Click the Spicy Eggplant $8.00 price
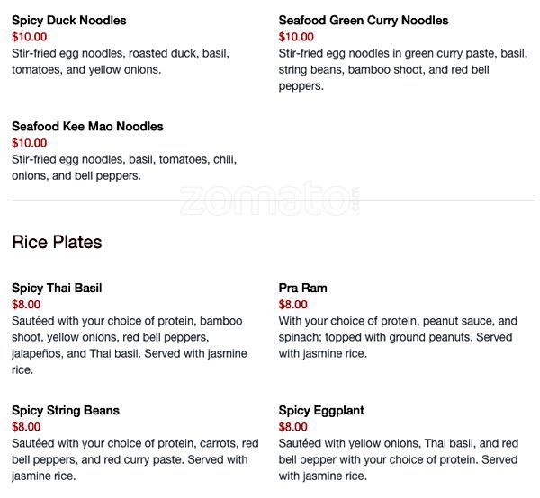This screenshot has width=540, height=498. point(293,427)
